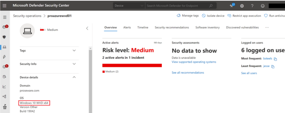This screenshot has width=285, height=113.
Task: Click Isolate device action
Action: 213,16
